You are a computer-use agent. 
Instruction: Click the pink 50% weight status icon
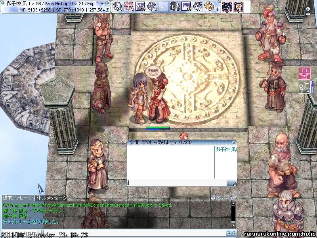click(x=304, y=73)
